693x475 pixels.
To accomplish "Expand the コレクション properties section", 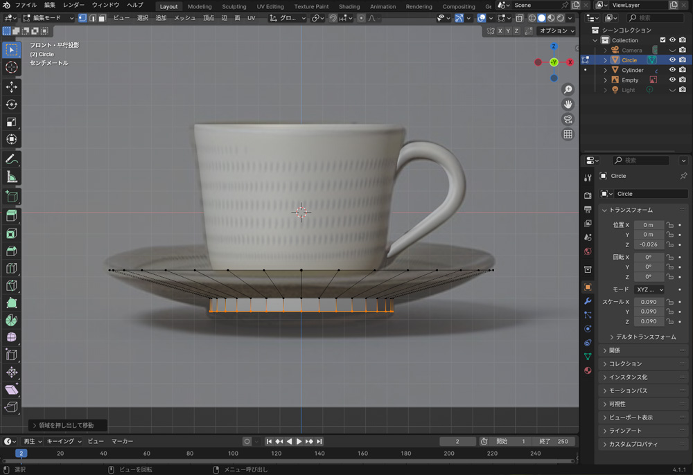I will pyautogui.click(x=625, y=364).
